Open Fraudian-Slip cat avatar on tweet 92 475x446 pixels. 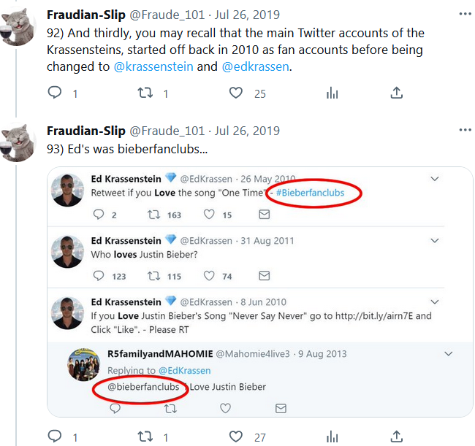(19, 26)
